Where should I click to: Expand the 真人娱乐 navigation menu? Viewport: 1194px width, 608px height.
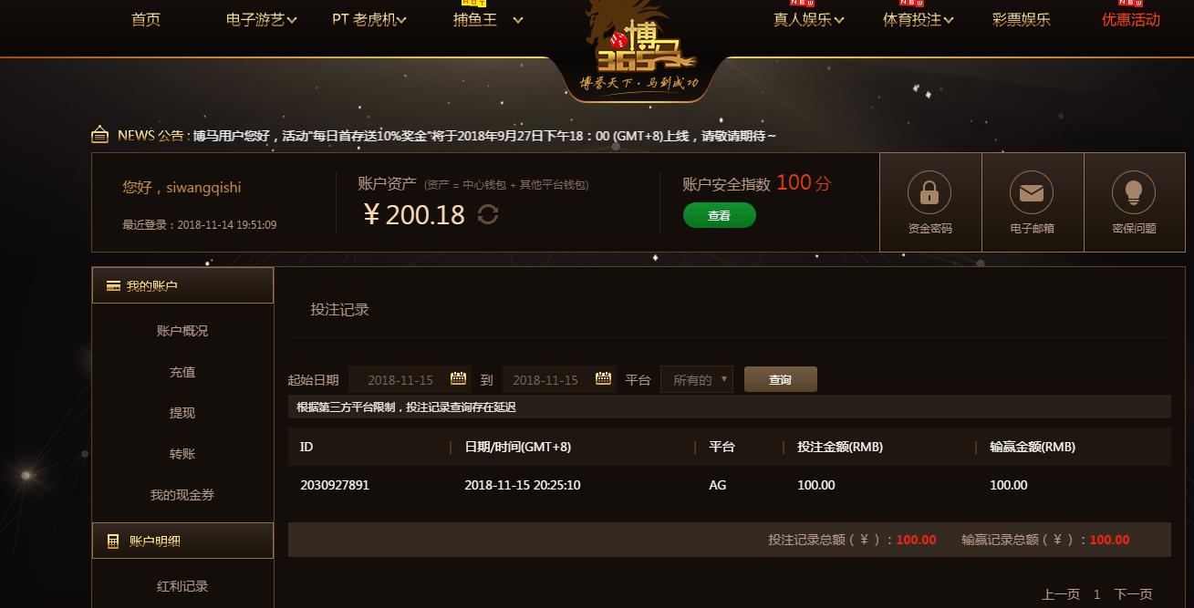click(x=808, y=19)
